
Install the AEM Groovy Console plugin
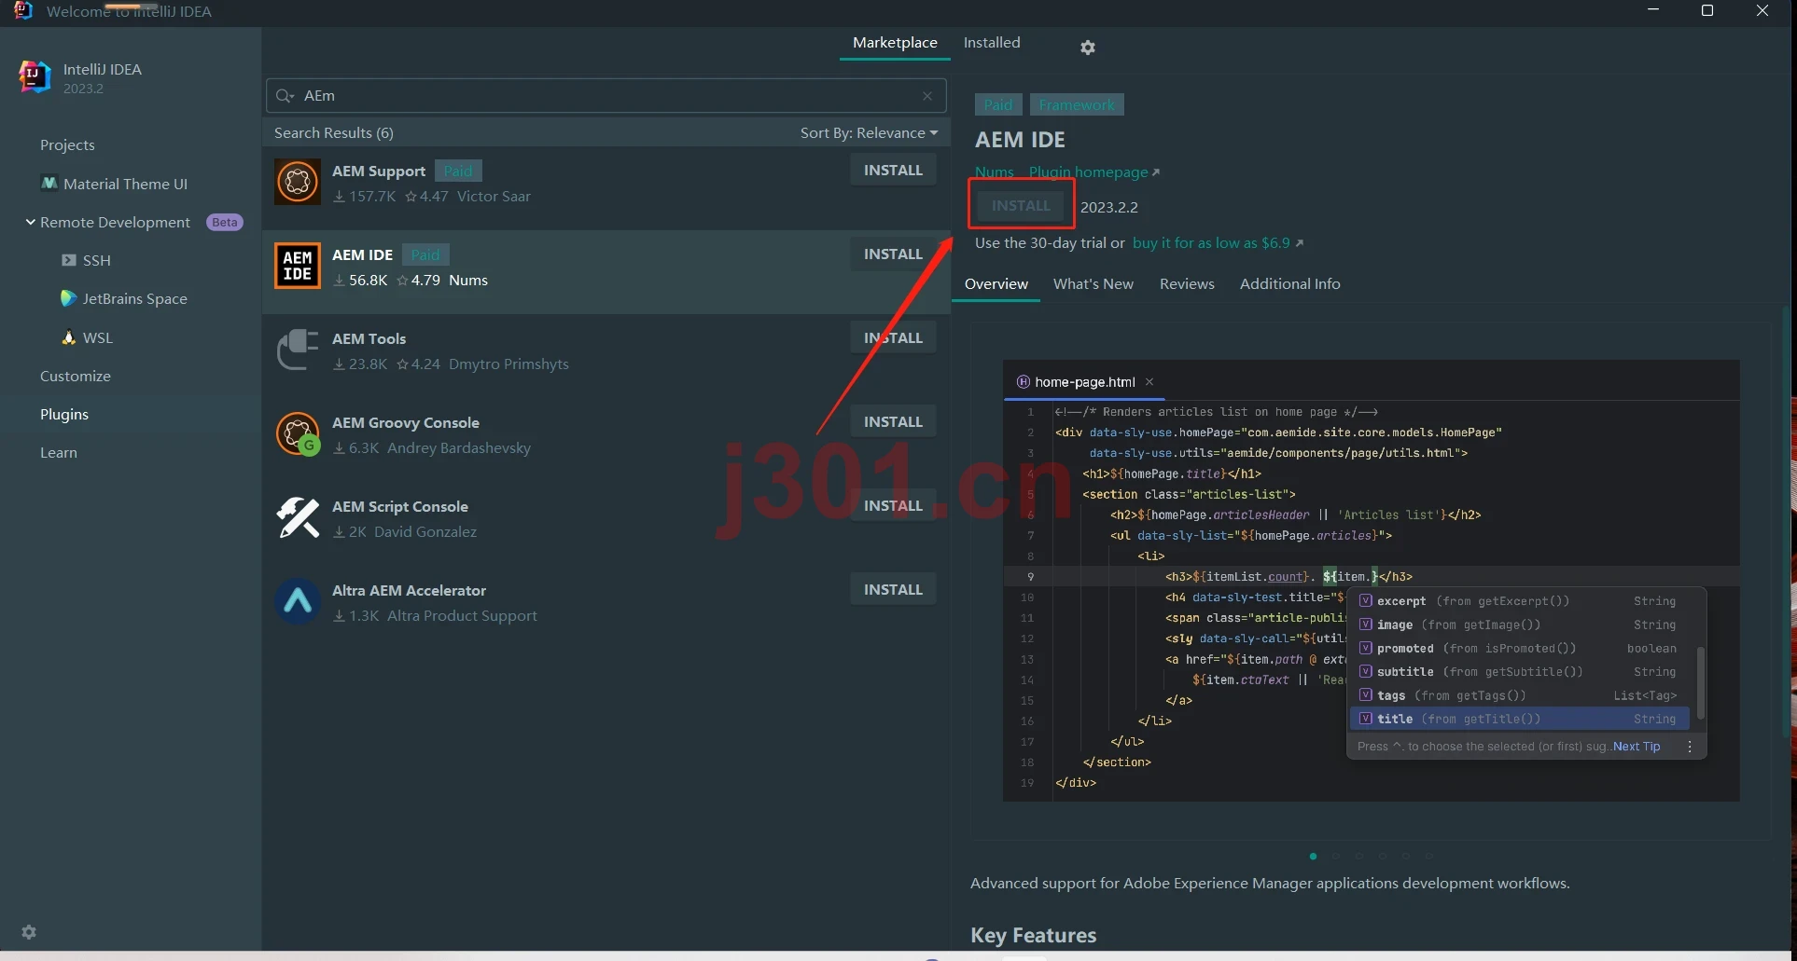point(893,421)
